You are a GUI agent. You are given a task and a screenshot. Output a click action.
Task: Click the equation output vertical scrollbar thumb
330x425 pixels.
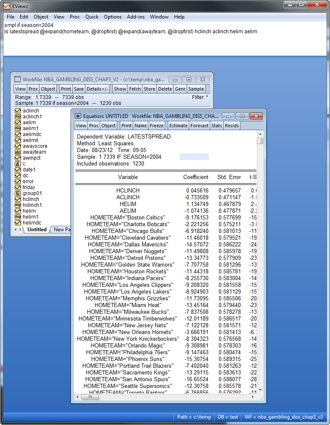click(260, 141)
